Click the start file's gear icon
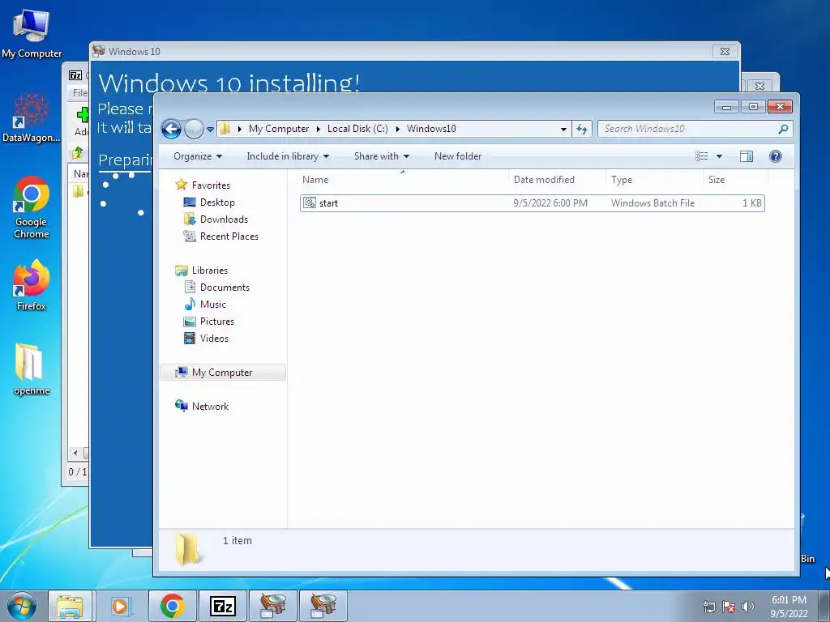The image size is (830, 622). click(x=310, y=203)
